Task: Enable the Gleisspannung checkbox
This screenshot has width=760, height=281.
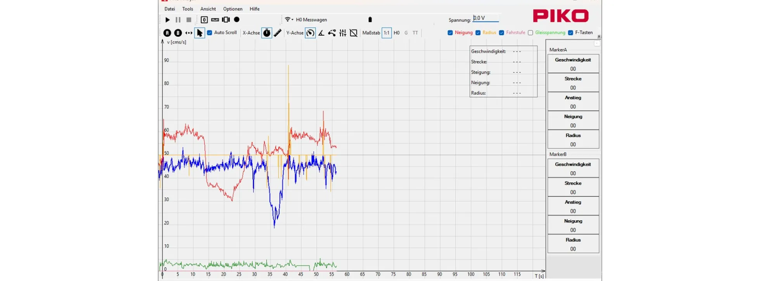Action: (530, 33)
